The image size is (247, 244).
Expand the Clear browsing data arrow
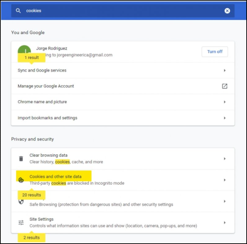click(x=225, y=159)
